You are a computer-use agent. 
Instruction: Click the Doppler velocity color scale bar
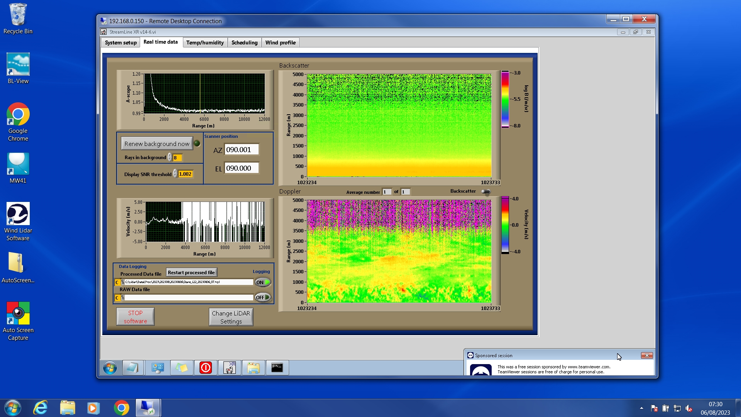coord(505,225)
